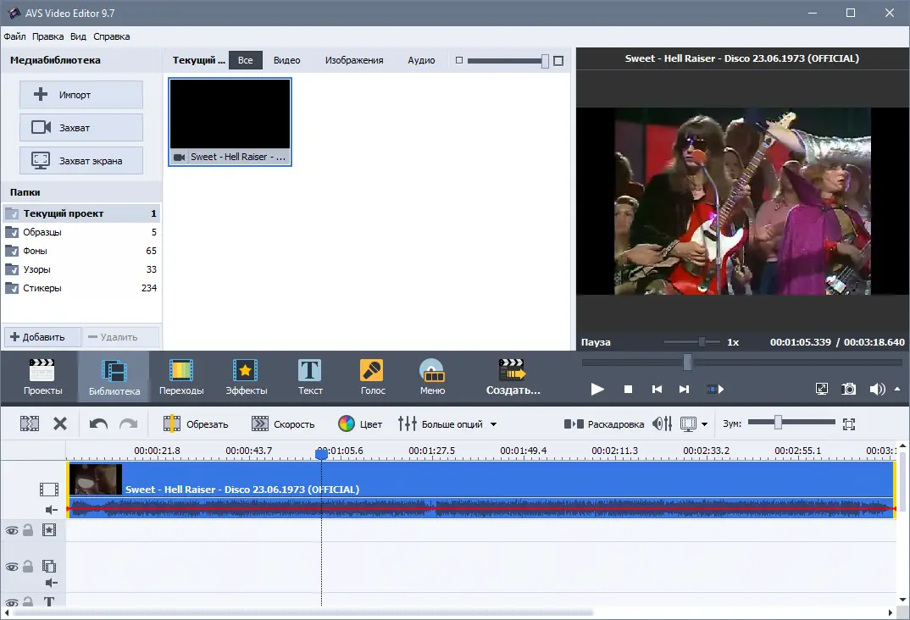Delete the selected clip with the X icon
The height and width of the screenshot is (620, 910).
60,424
